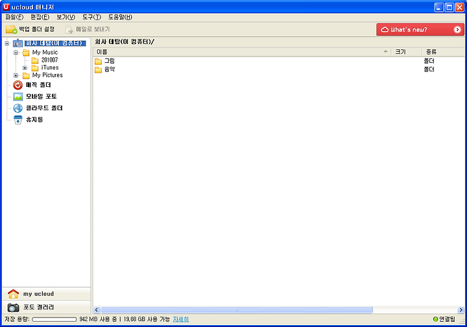Select the computer root tree item

click(55, 43)
